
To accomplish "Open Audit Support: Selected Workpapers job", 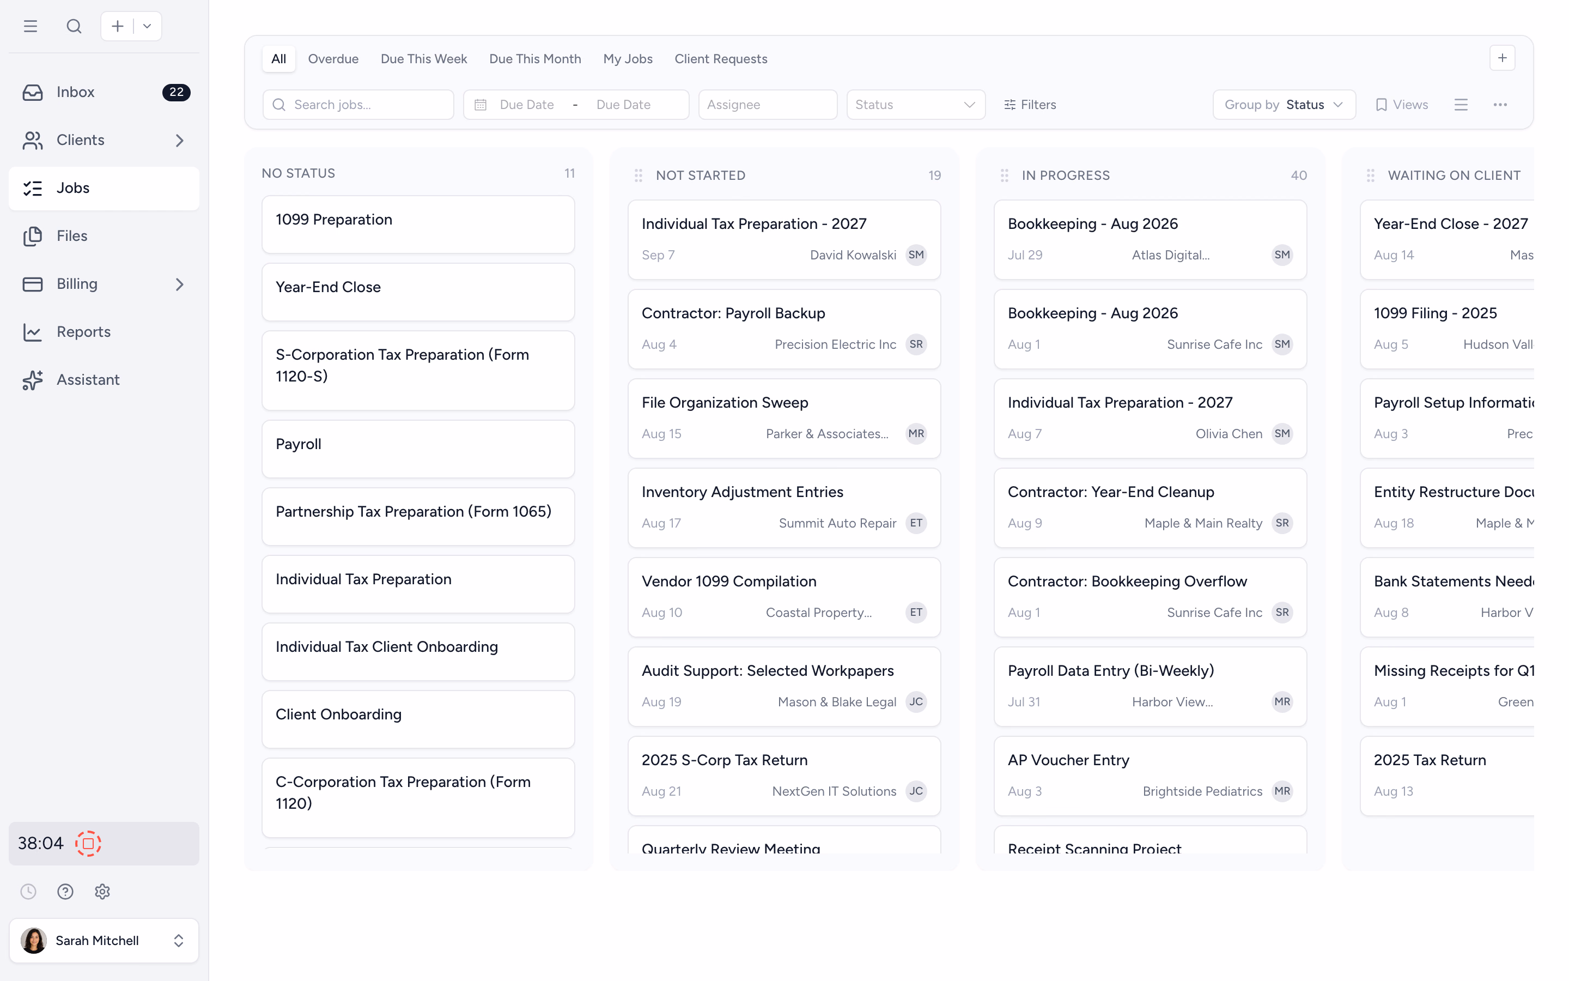I will pos(784,687).
